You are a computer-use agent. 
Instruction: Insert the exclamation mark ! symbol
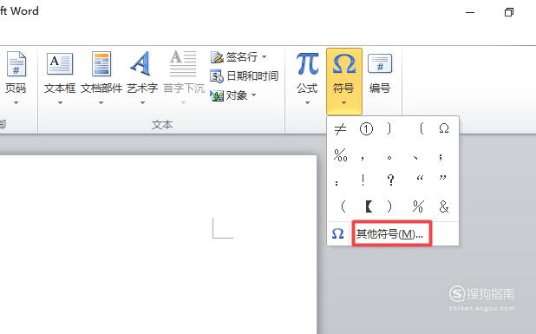point(363,180)
